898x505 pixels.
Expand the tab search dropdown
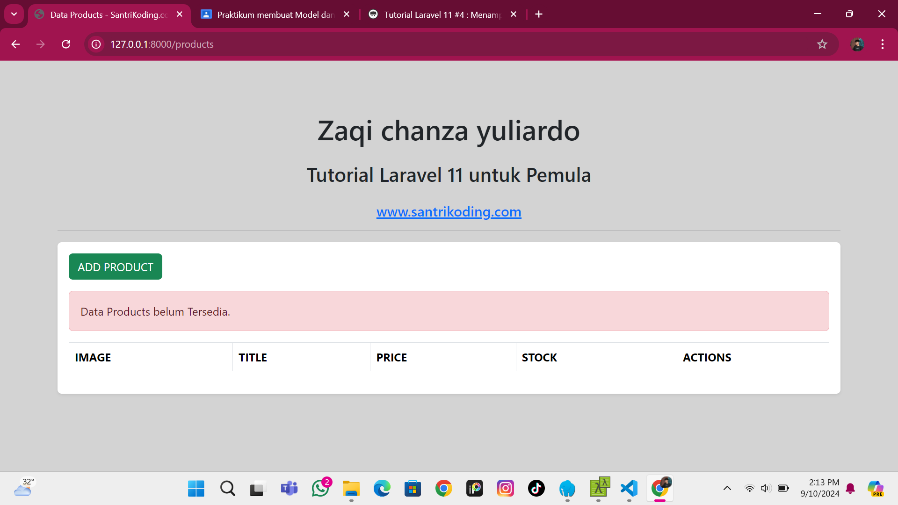(x=14, y=14)
